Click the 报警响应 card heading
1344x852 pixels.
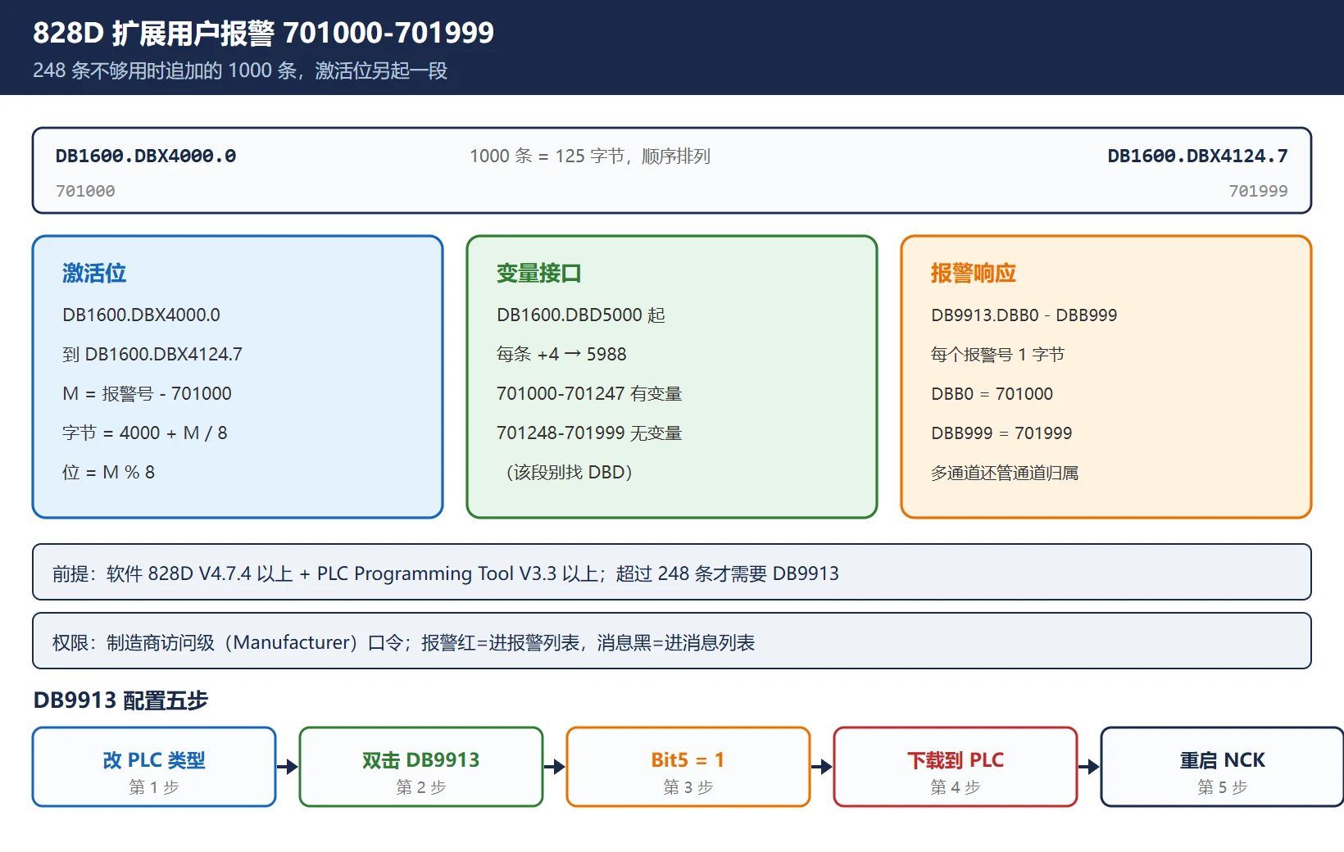click(973, 273)
